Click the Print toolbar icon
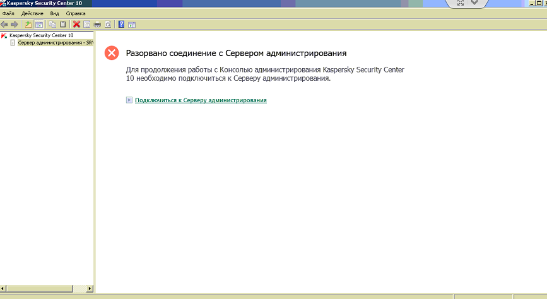Screen dimensions: 547x299 97,25
